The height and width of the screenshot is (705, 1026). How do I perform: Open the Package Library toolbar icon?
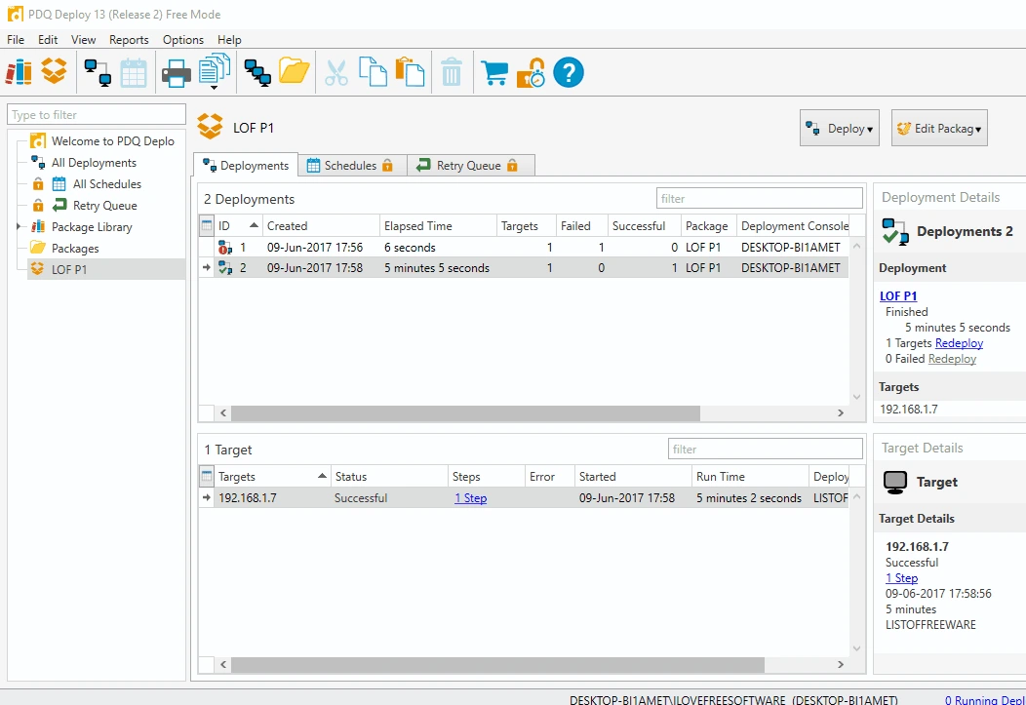click(19, 72)
